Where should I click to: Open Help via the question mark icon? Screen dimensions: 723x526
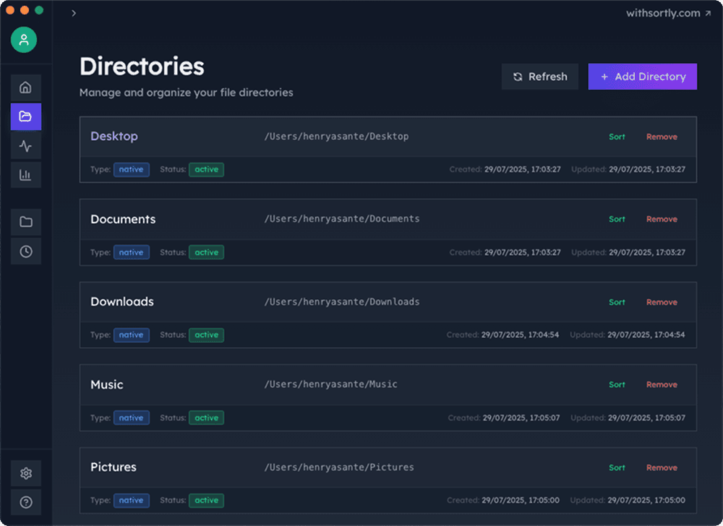click(26, 501)
